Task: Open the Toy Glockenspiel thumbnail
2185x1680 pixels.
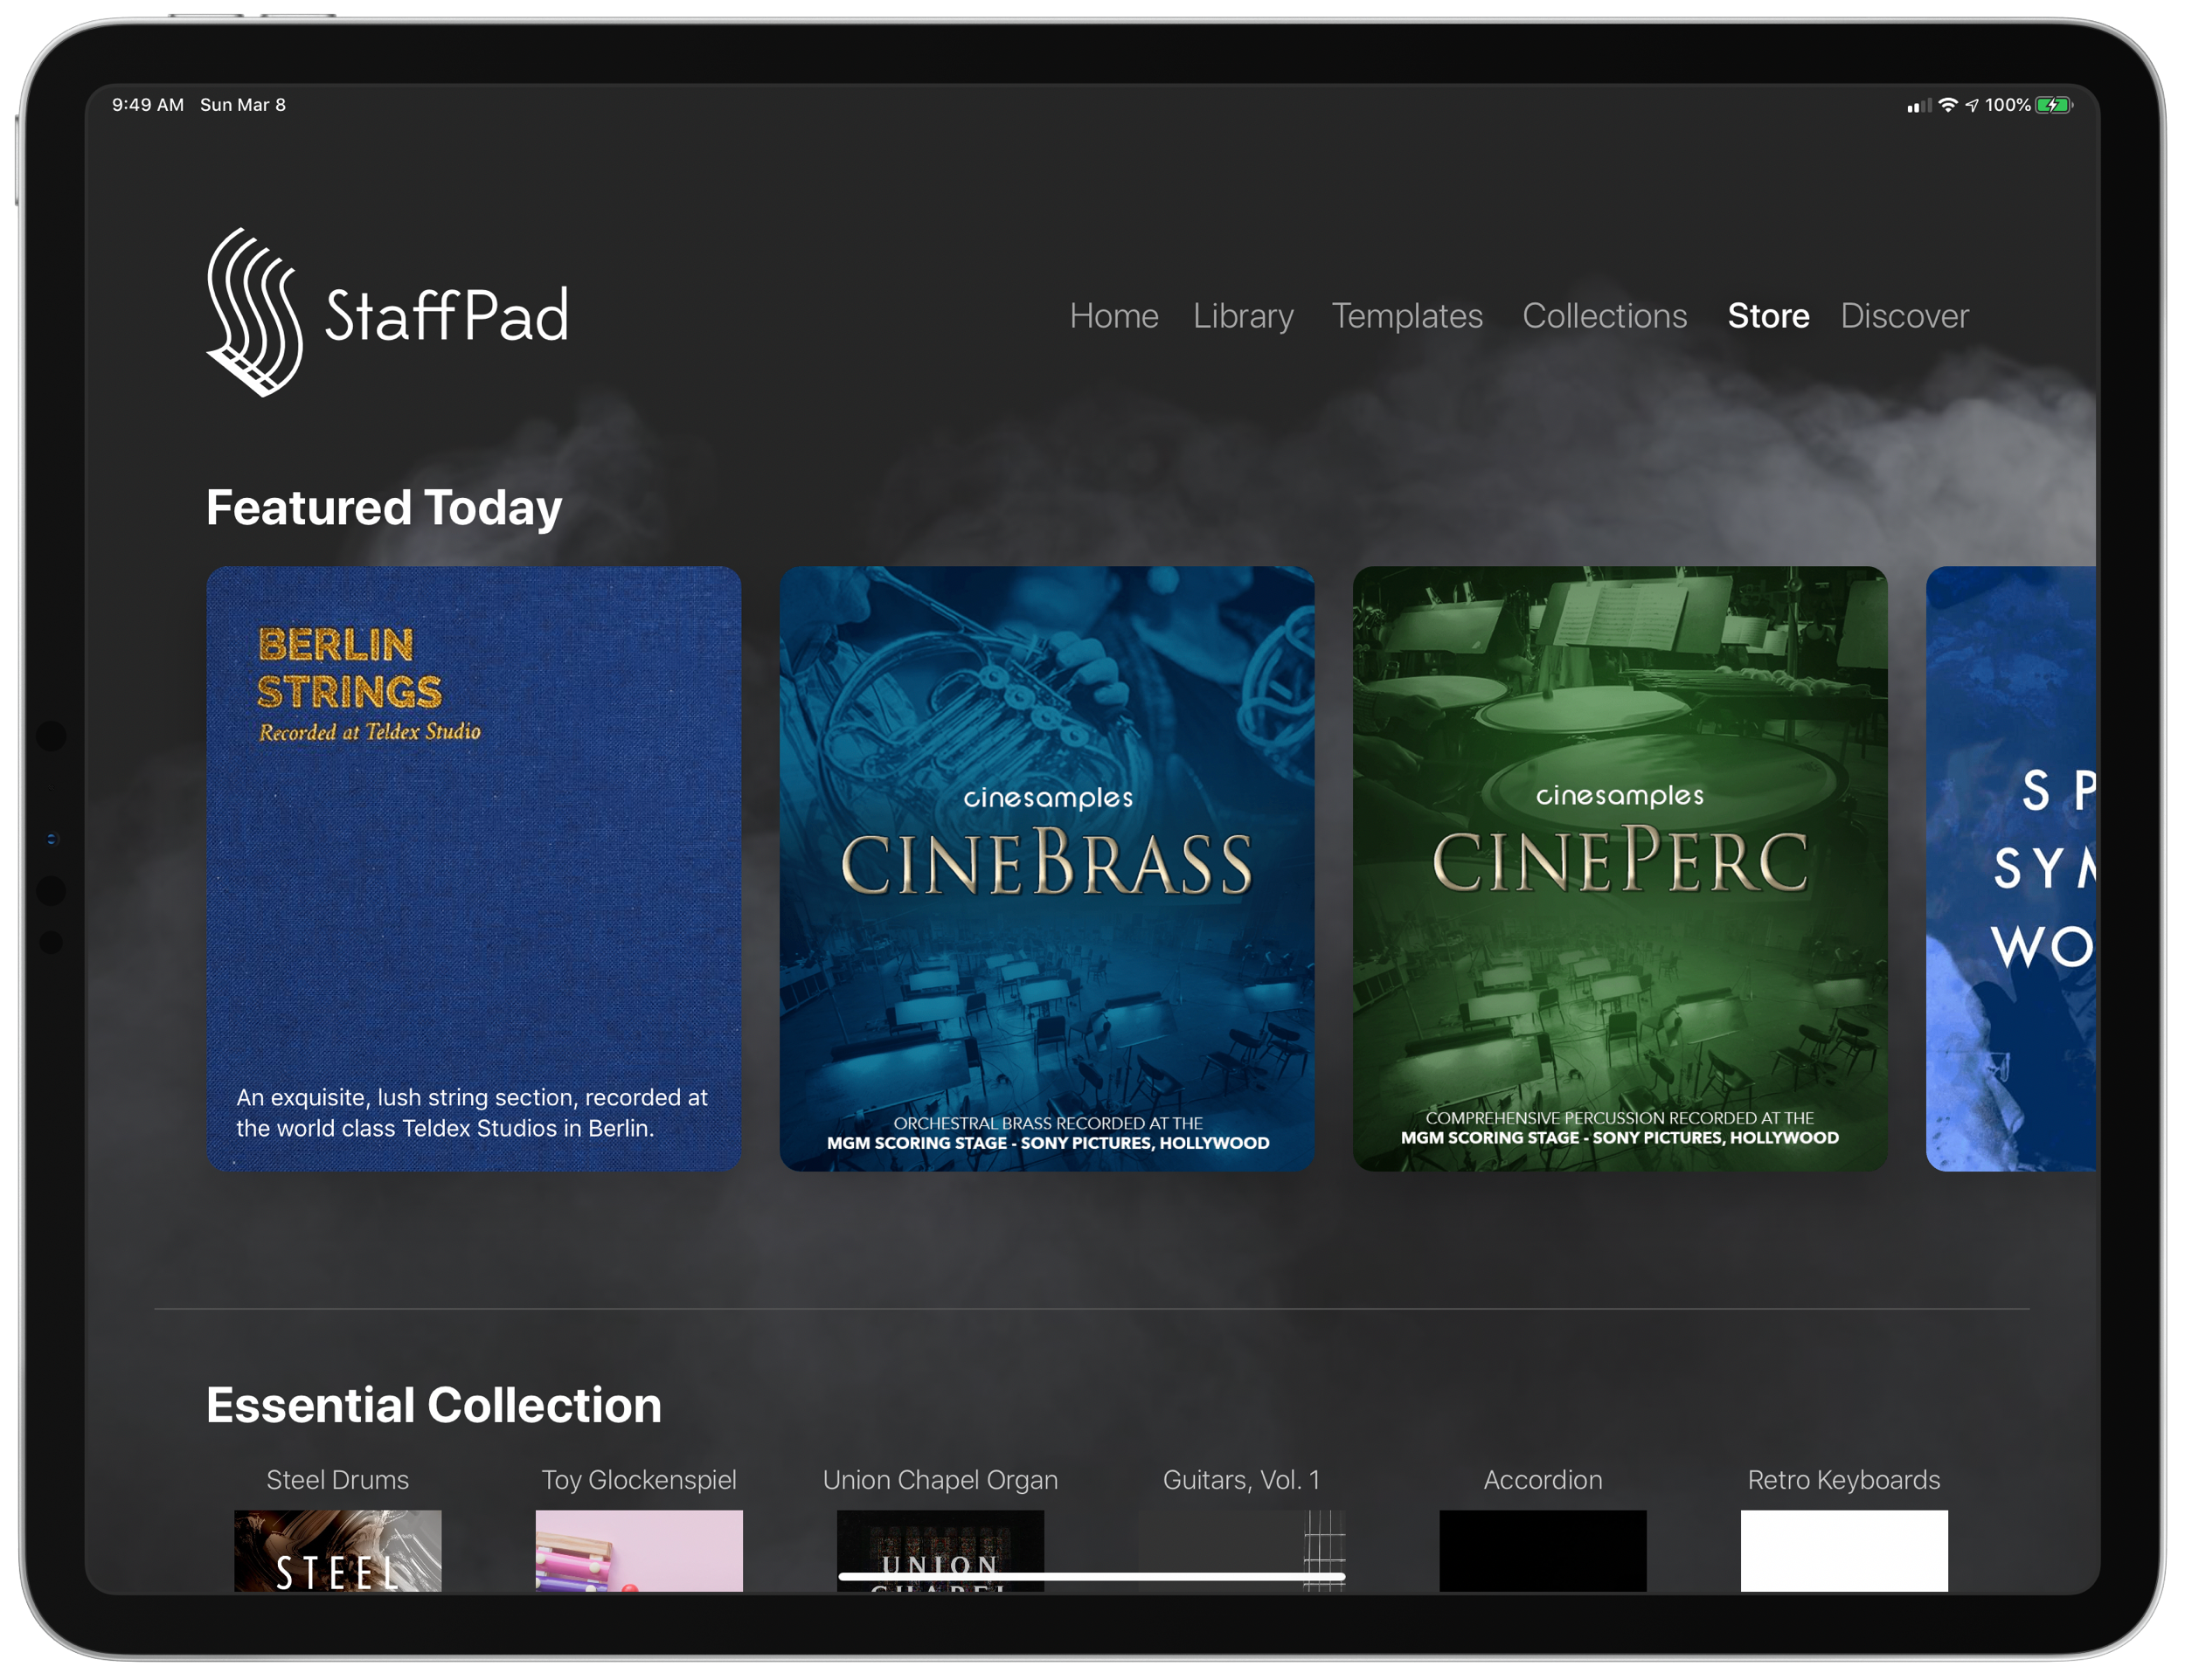Action: click(638, 1550)
